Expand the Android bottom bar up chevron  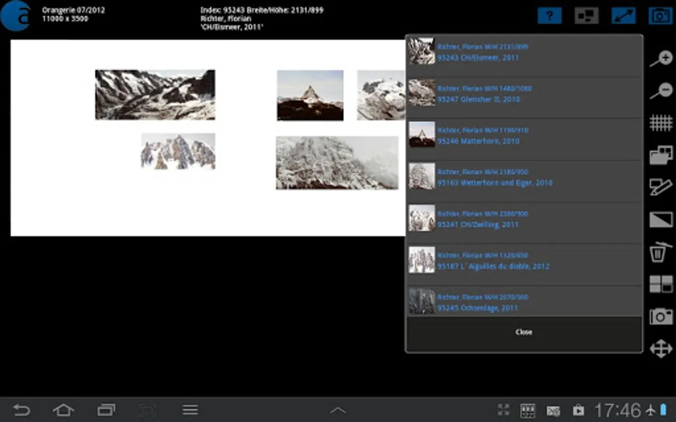click(338, 410)
